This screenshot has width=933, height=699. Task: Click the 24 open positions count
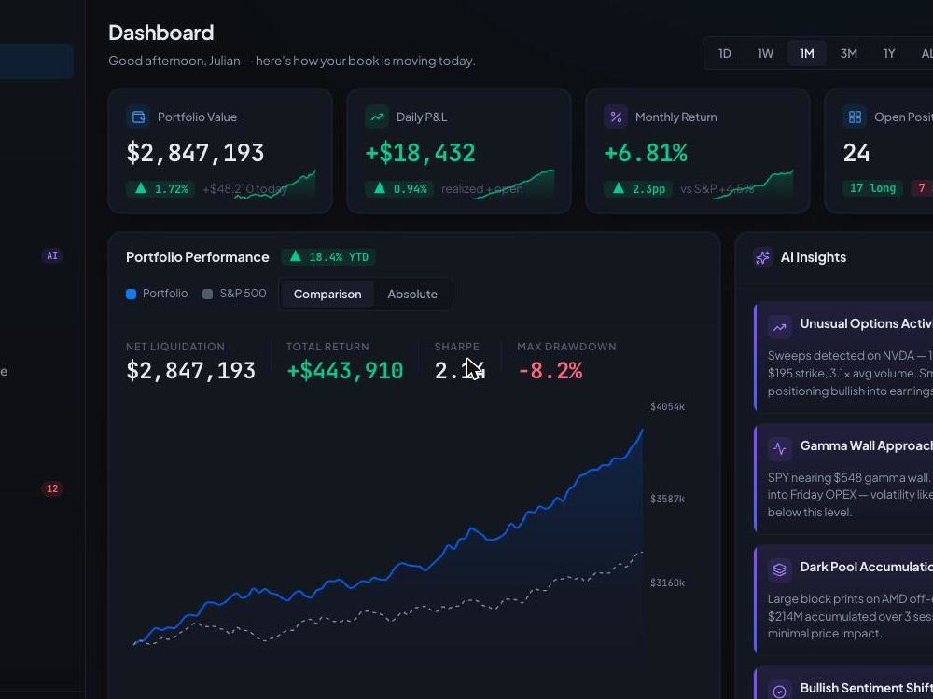click(856, 153)
